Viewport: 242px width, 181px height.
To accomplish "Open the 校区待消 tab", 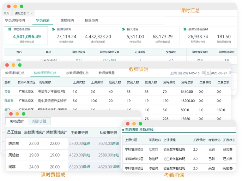I will [91, 20].
